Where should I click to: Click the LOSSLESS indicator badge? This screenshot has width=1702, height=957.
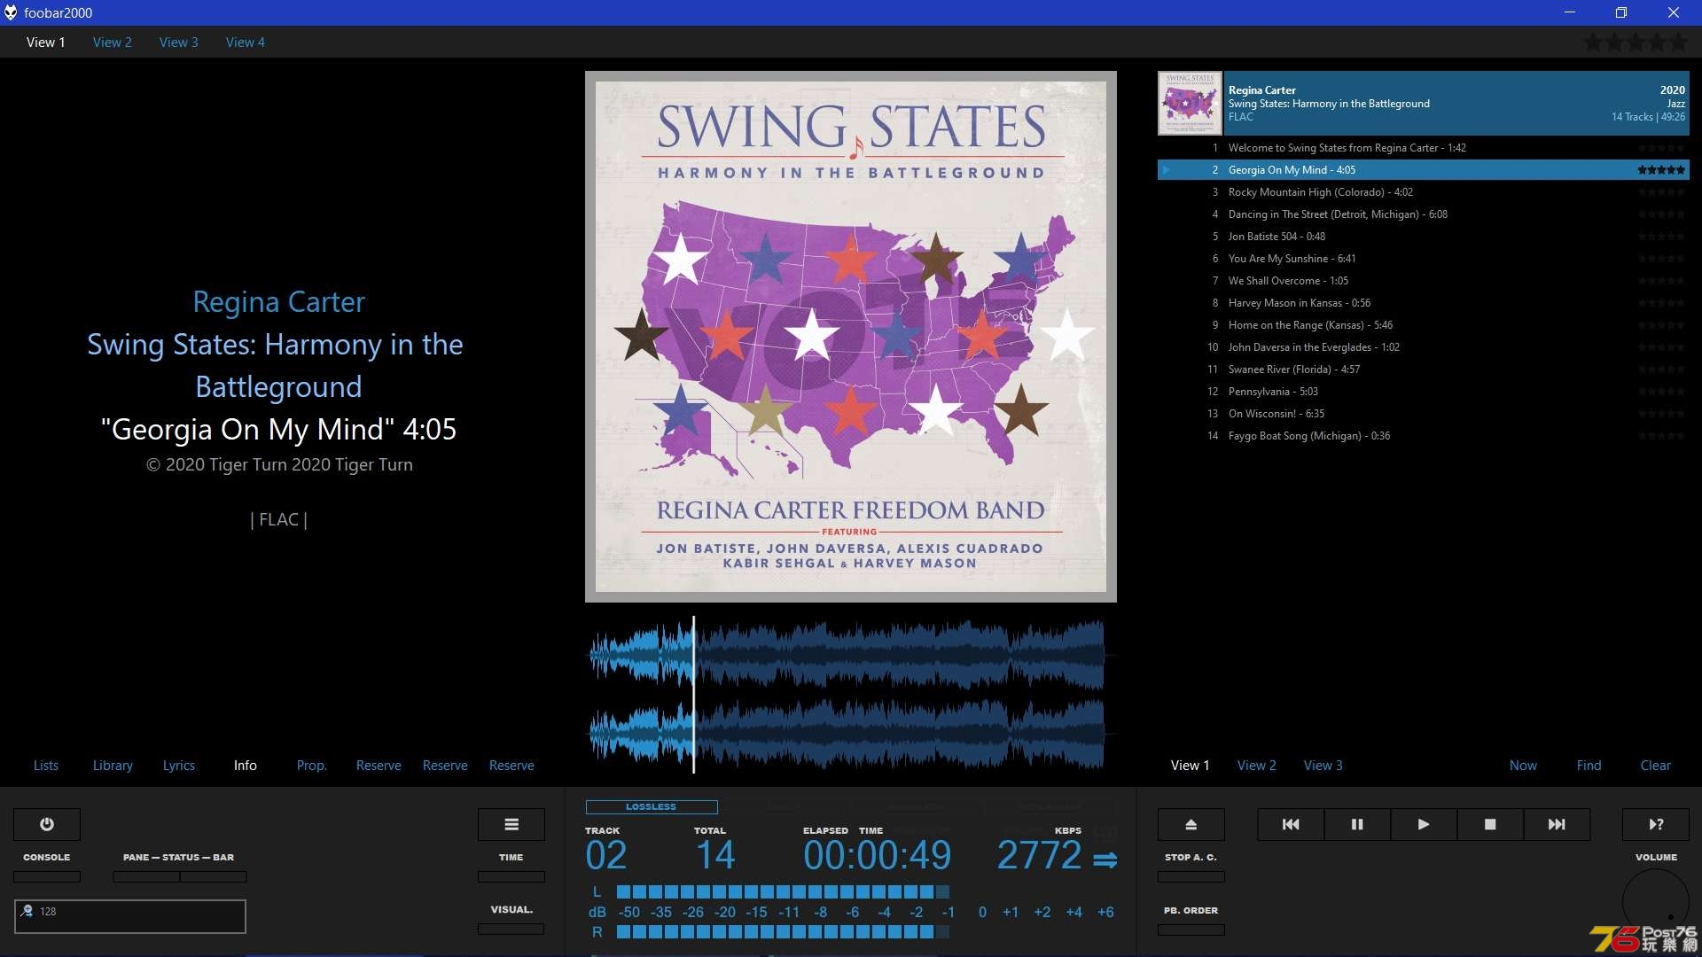tap(652, 807)
